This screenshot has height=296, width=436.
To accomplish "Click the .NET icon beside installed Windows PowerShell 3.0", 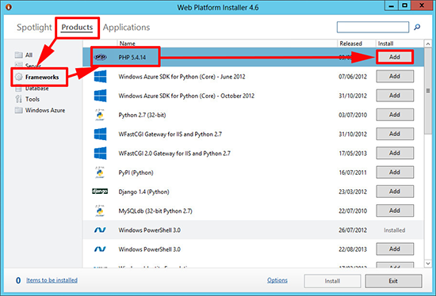I will pyautogui.click(x=100, y=230).
